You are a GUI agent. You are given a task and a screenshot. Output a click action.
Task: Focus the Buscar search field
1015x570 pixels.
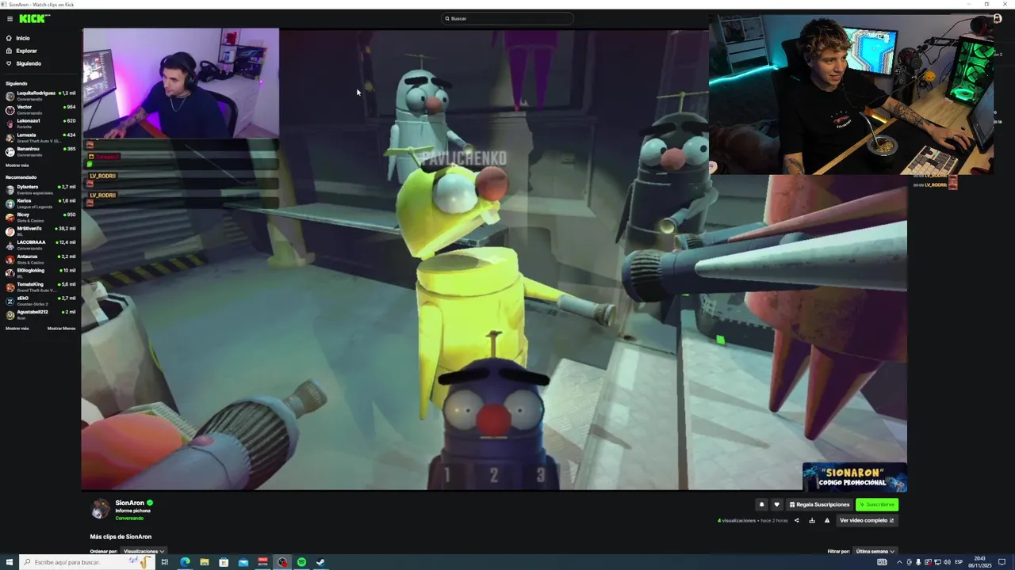[507, 18]
